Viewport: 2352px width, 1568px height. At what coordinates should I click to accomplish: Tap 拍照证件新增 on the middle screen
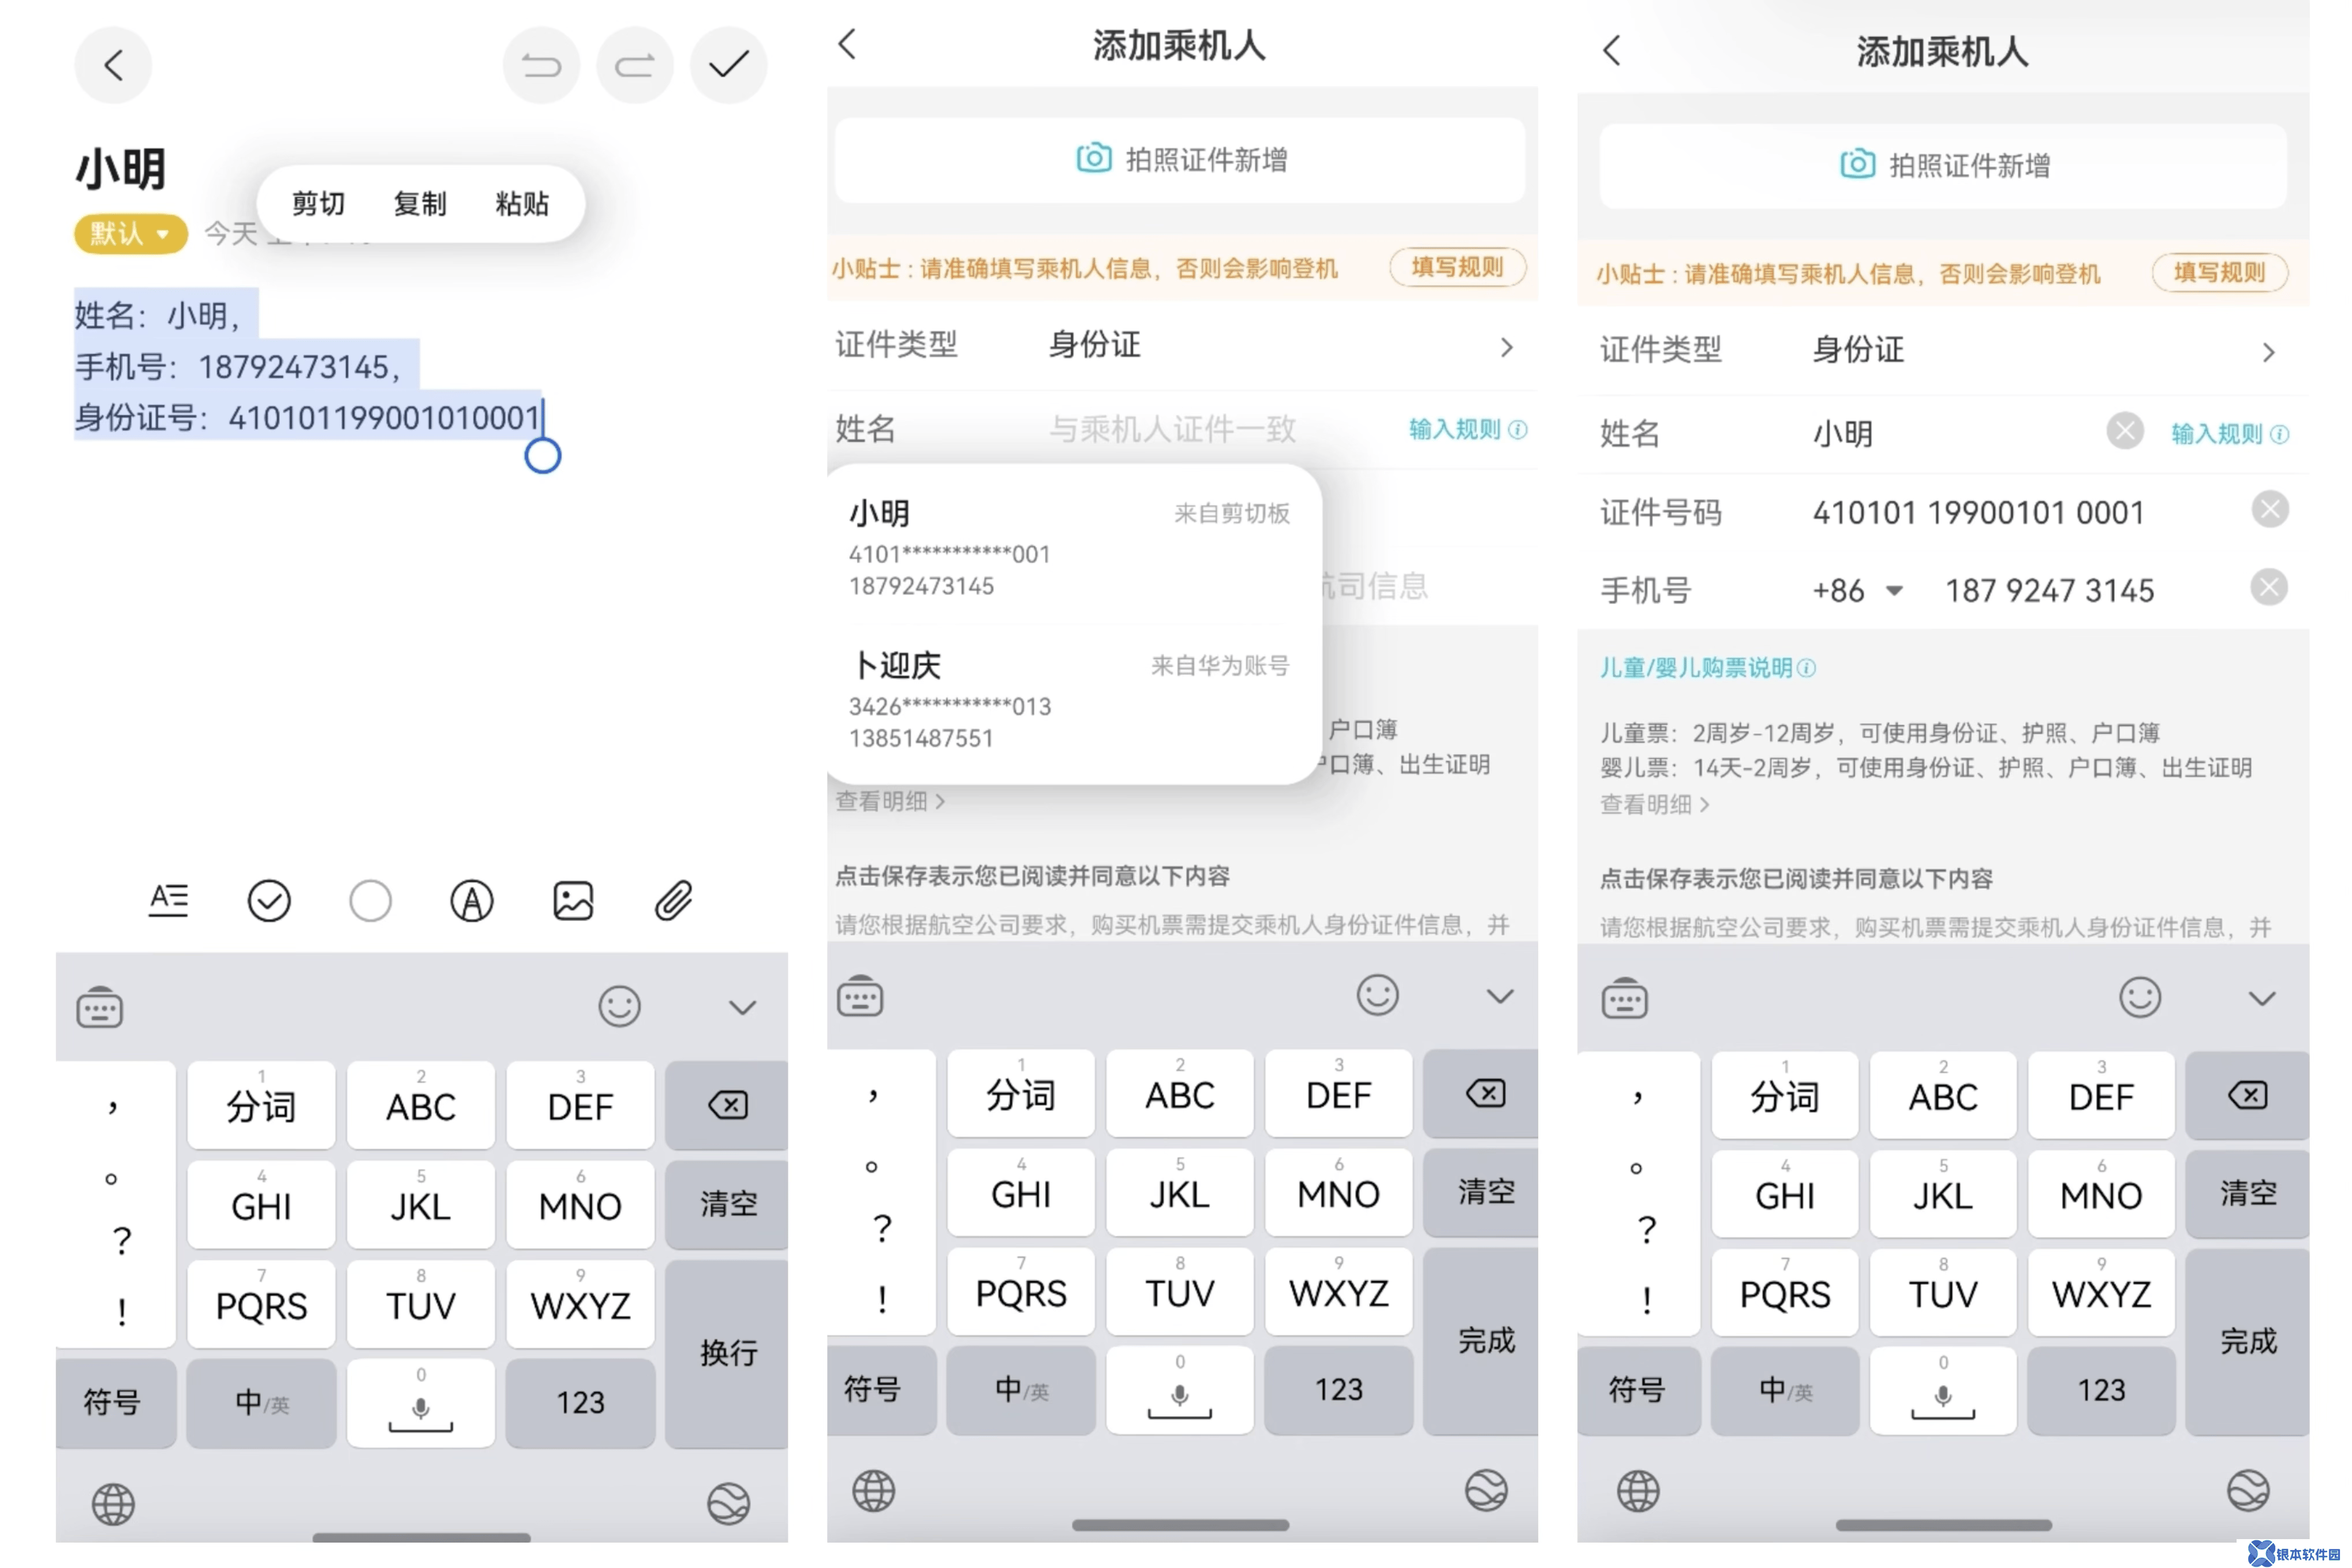[x=1180, y=160]
